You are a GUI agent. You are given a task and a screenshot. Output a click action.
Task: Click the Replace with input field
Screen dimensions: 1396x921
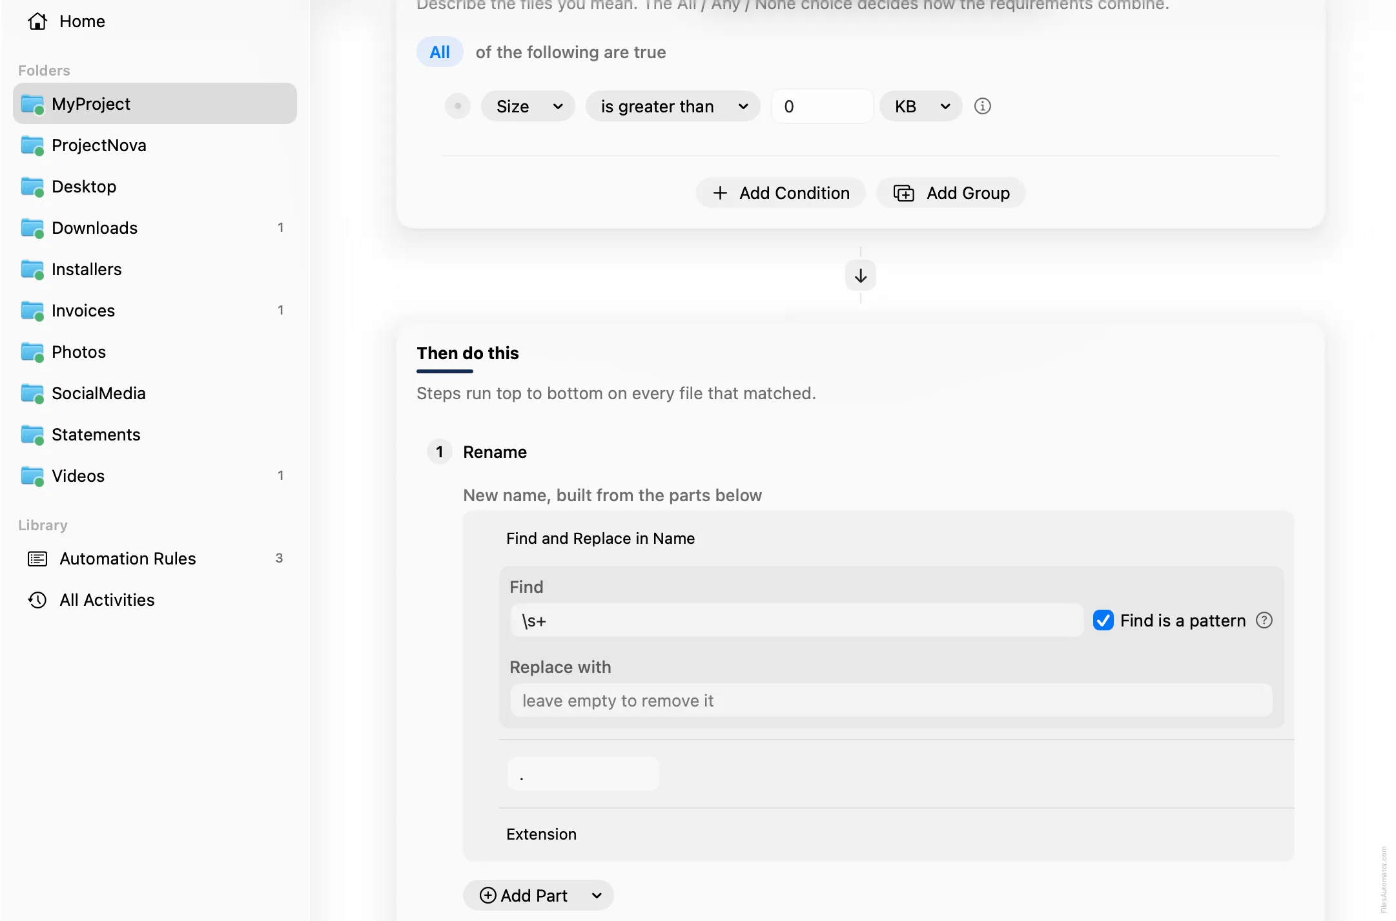click(x=891, y=700)
